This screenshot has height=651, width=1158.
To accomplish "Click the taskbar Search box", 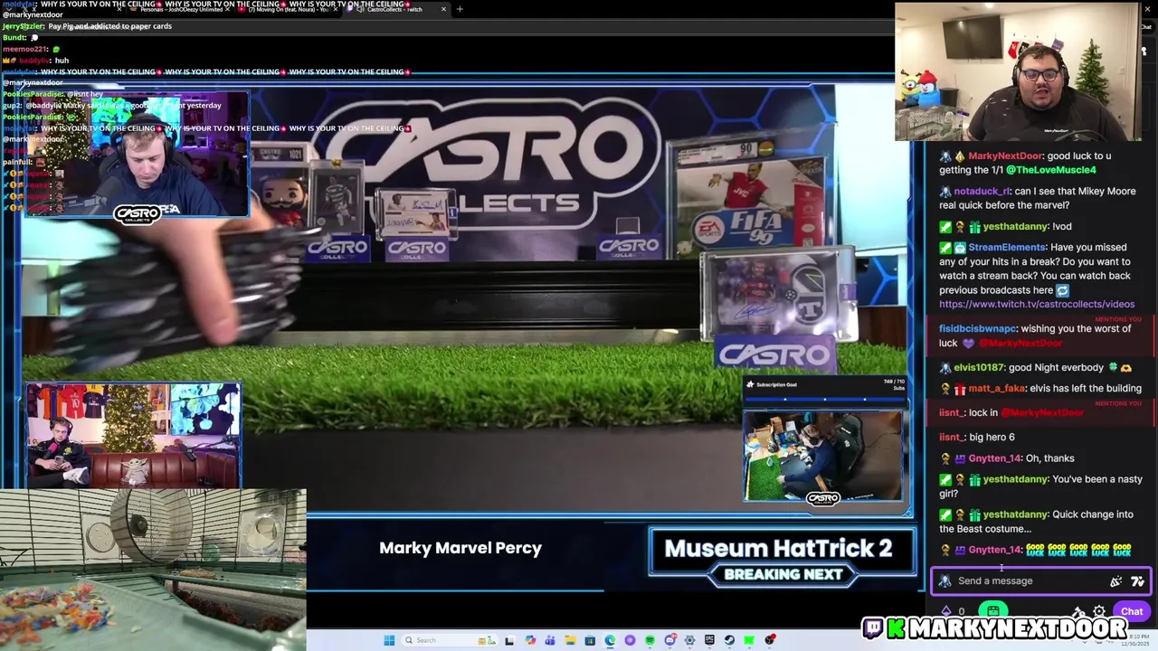I will coord(450,640).
